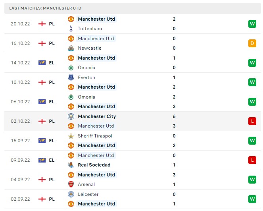This screenshot has width=263, height=211.
Task: Click the Newcastle club crest icon
Action: point(71,48)
